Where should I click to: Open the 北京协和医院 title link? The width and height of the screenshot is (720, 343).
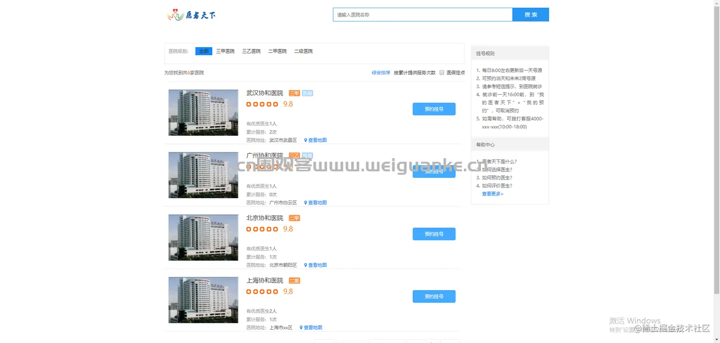click(x=265, y=218)
